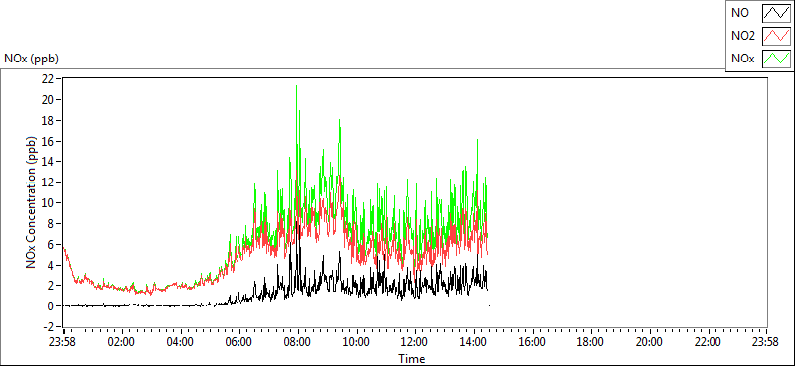Click the 22 maximum y-axis value
Screen dimensions: 795x366
tap(48, 79)
